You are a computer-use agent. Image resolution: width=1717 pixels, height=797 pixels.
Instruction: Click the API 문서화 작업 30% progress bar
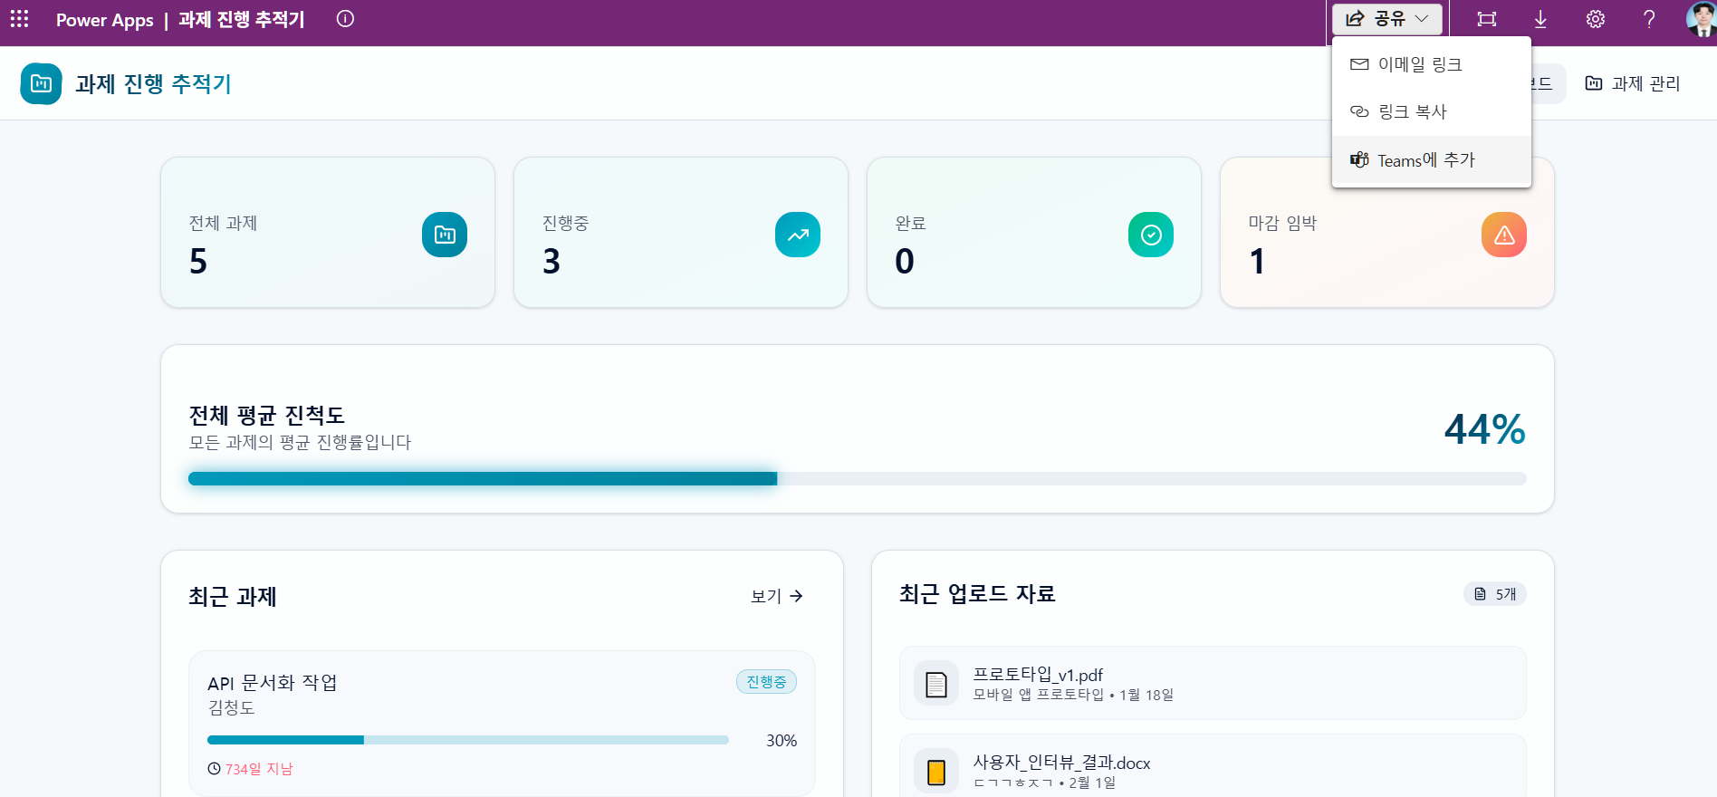[x=468, y=740]
